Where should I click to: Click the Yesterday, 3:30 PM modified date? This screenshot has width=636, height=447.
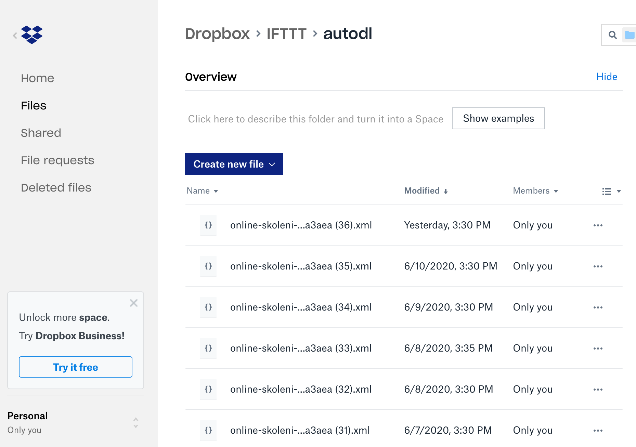click(x=447, y=225)
